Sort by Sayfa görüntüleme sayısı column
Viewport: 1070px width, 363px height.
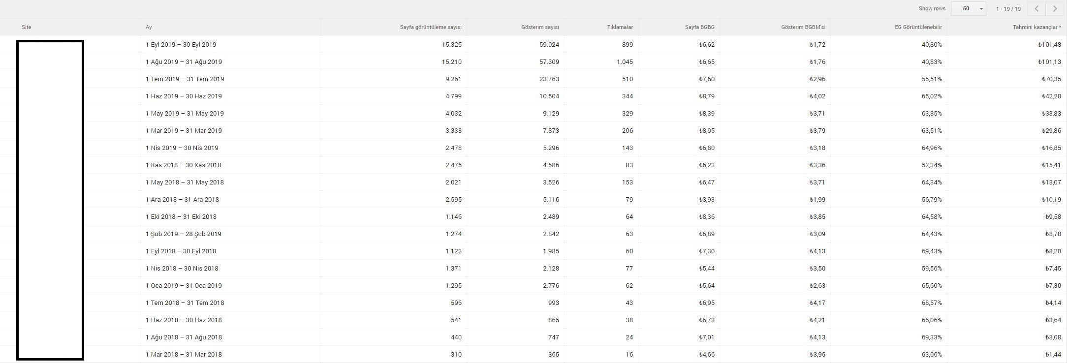tap(431, 27)
